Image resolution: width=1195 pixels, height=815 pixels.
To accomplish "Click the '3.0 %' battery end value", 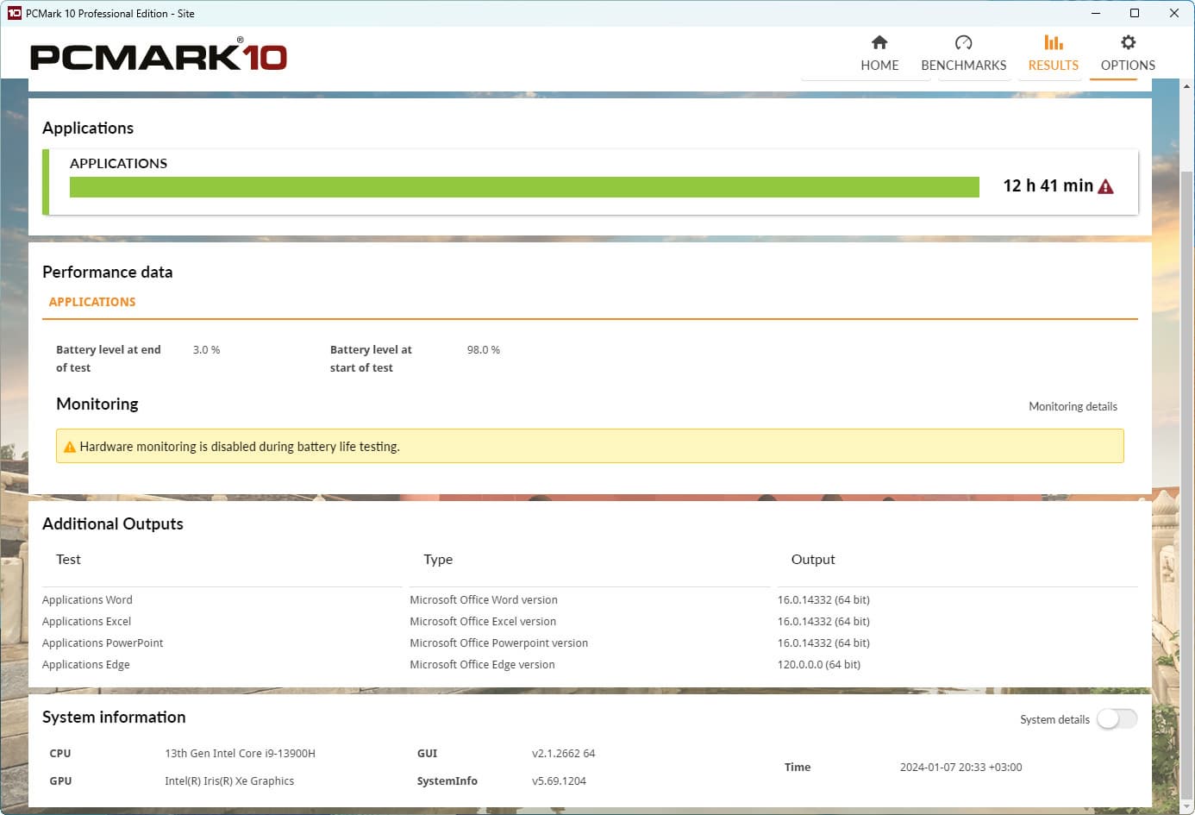I will [206, 350].
